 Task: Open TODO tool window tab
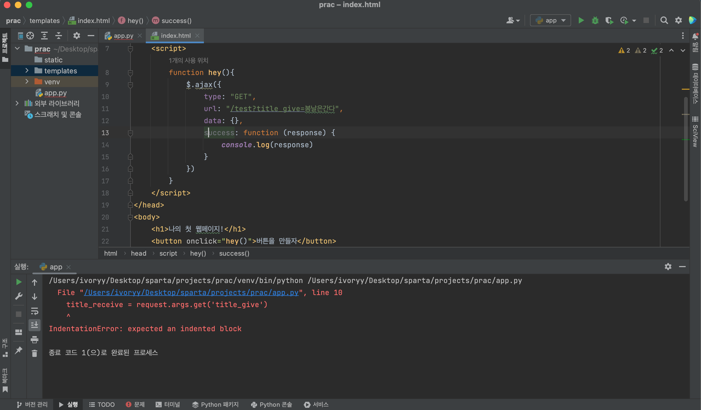(102, 405)
